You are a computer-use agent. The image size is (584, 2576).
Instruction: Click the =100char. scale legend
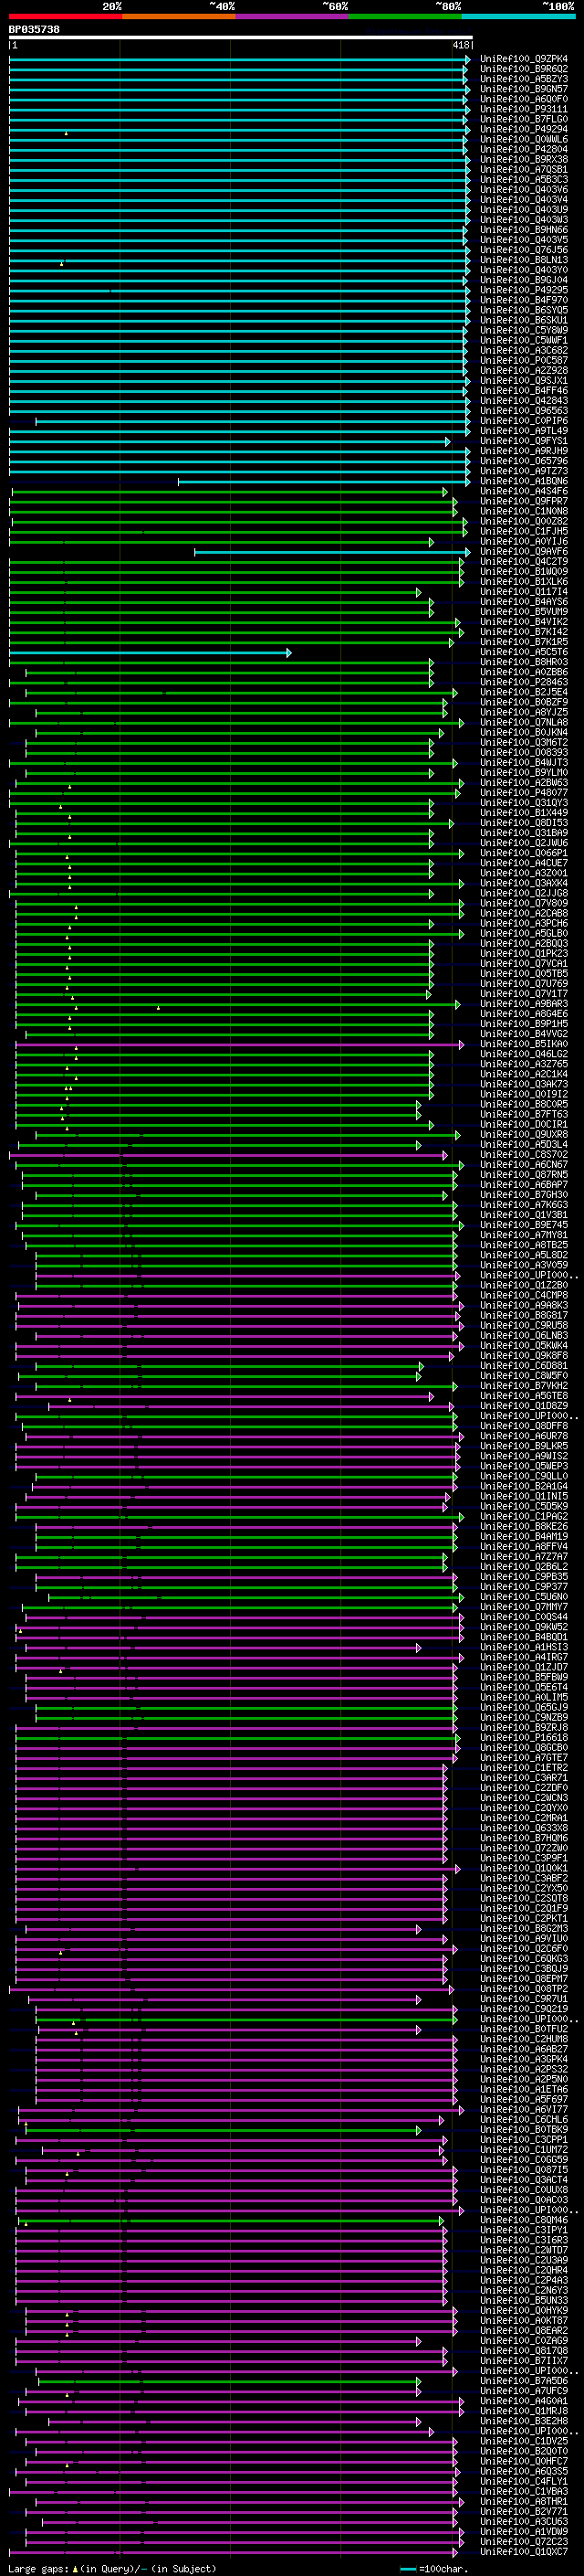(444, 2568)
